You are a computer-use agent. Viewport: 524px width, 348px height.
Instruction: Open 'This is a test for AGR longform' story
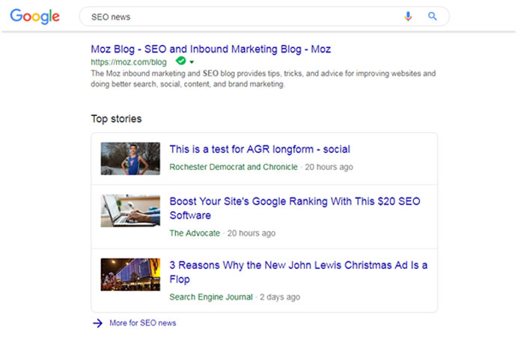(x=260, y=149)
